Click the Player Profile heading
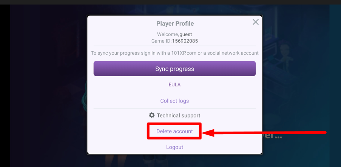 175,23
